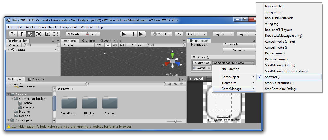Play the game with Play button
This screenshot has width=328, height=140.
click(124, 34)
